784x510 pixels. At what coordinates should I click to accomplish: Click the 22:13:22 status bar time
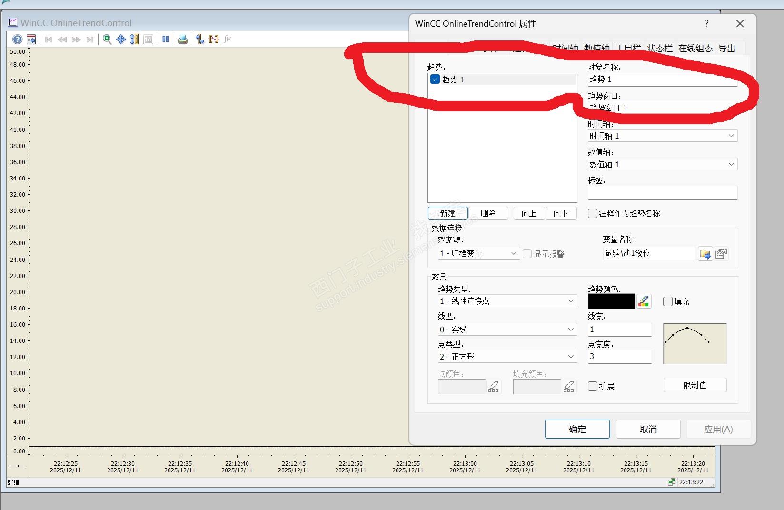(691, 482)
